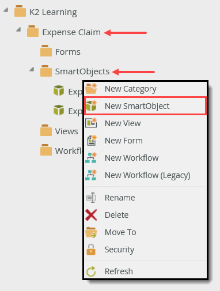This screenshot has height=291, width=220.
Task: Collapse the K2 Learning tree node
Action: point(6,10)
